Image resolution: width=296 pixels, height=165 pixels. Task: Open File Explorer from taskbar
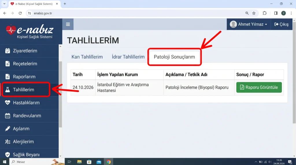coord(79,162)
